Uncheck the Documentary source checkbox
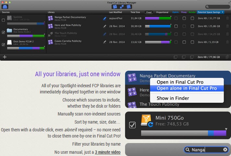231x156 pixels. [3, 32]
